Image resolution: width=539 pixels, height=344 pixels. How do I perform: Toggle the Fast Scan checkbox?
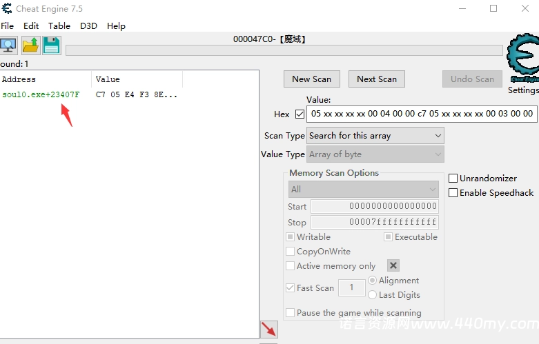point(290,287)
